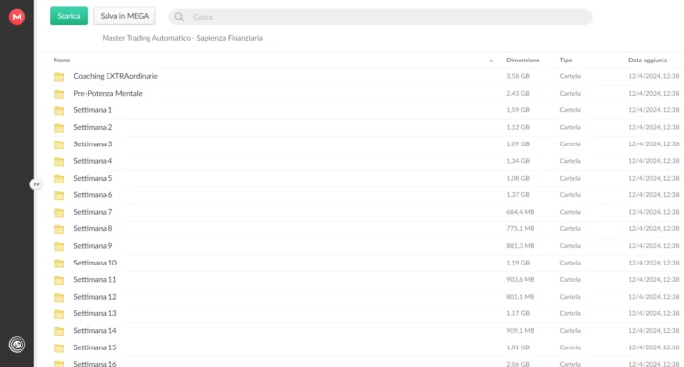The height and width of the screenshot is (367, 684).
Task: Click the 801,1 MB size value
Action: coord(521,297)
